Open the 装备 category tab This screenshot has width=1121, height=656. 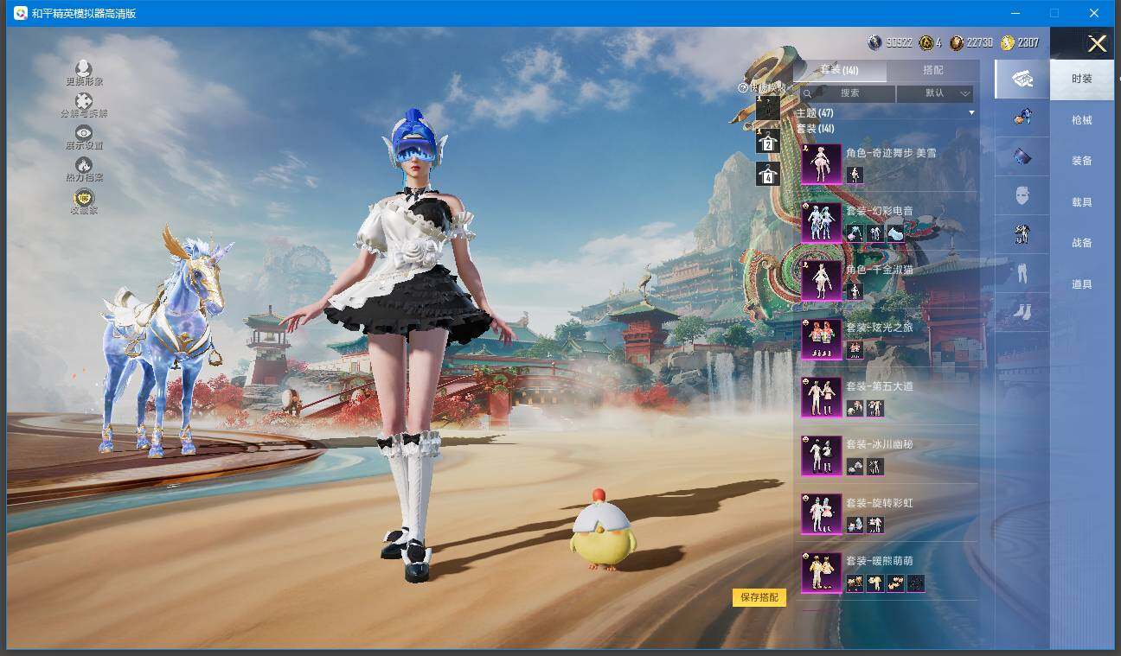[1082, 161]
